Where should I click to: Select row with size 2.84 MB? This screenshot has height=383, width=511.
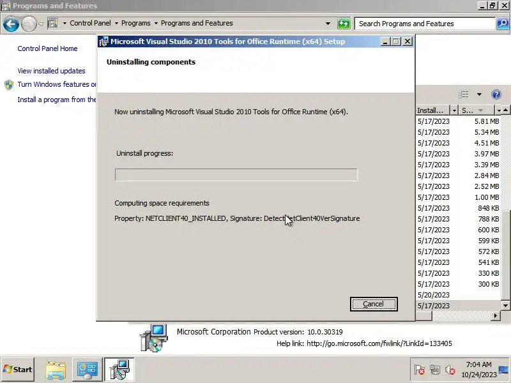(x=458, y=176)
